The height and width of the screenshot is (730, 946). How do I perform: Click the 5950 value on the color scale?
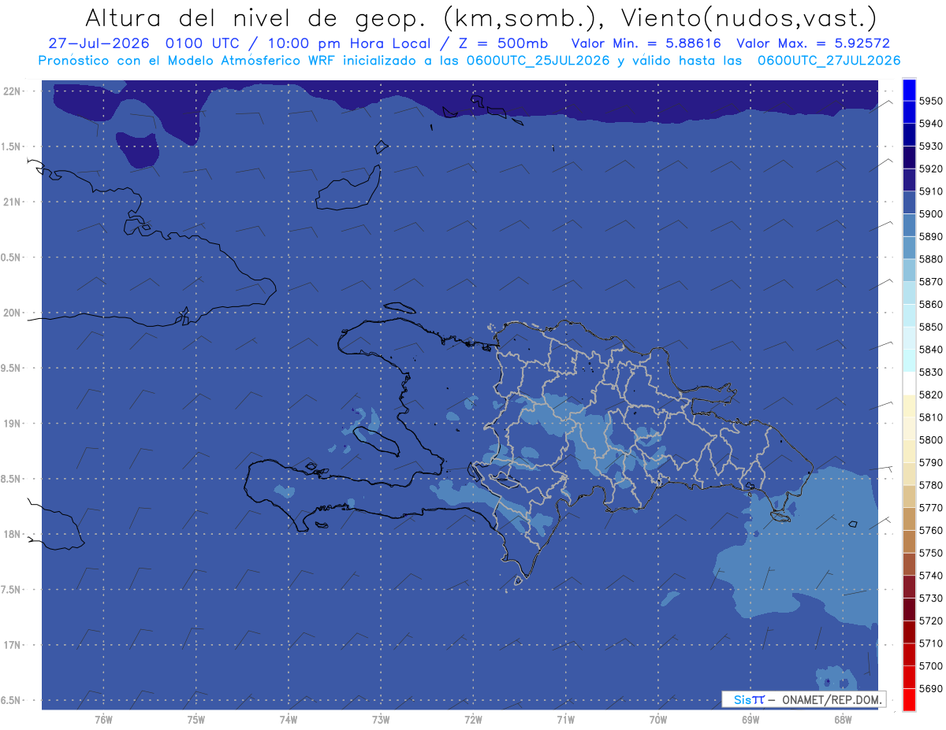[930, 101]
